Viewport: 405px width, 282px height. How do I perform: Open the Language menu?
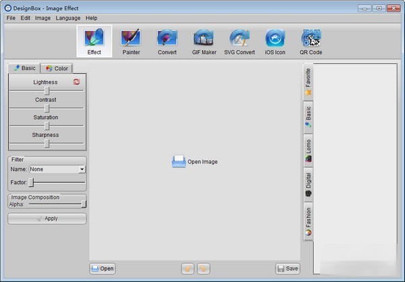coord(68,18)
